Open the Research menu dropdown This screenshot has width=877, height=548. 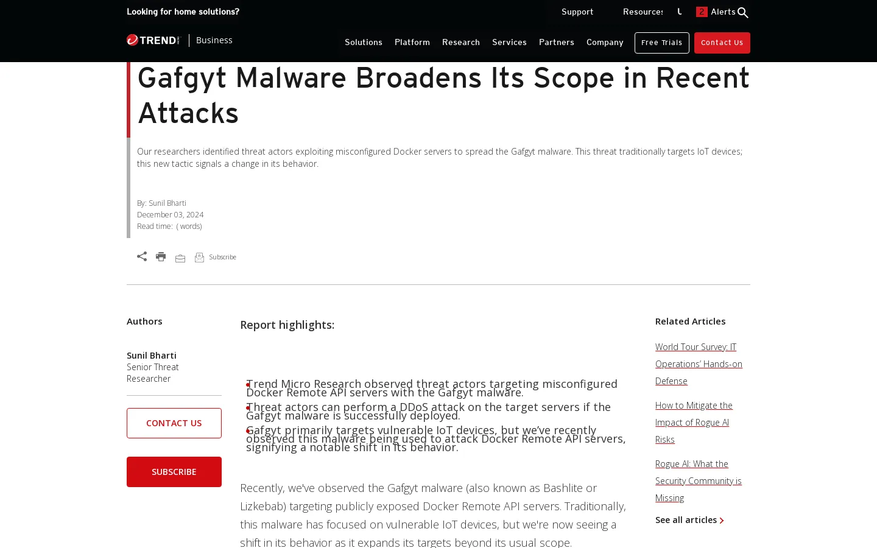click(461, 43)
